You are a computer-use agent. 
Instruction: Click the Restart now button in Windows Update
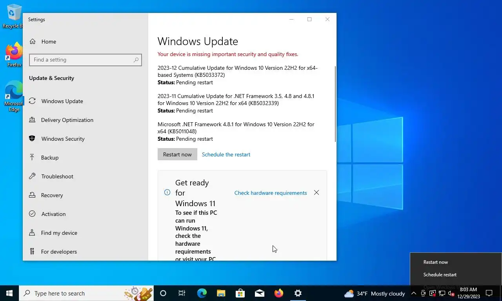[177, 154]
